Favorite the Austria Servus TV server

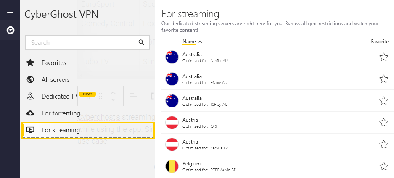click(383, 144)
